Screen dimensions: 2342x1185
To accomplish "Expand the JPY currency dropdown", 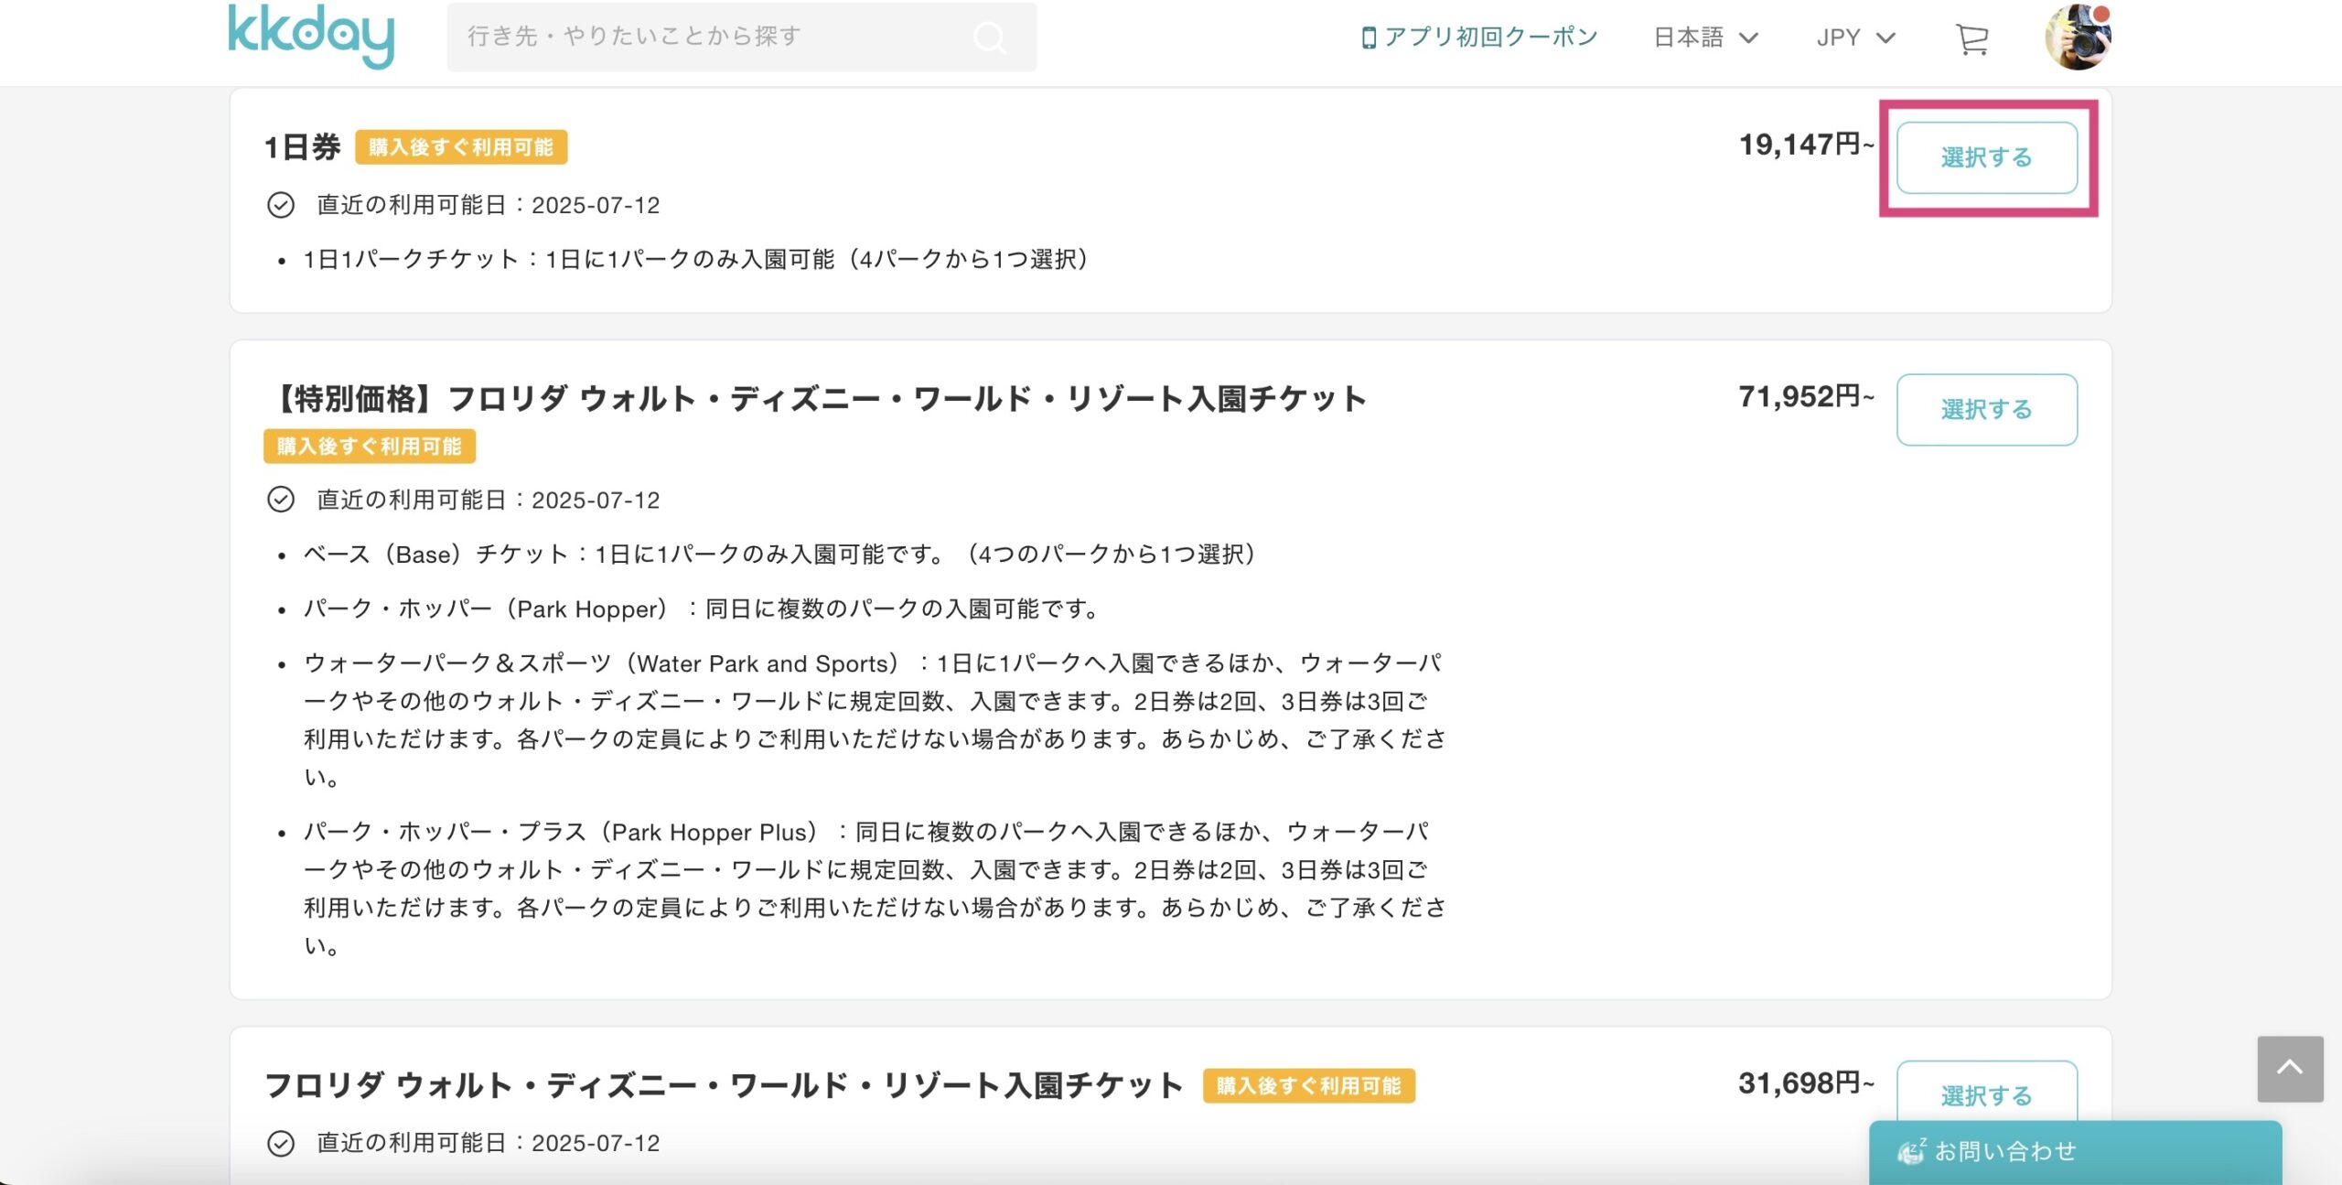I will pyautogui.click(x=1855, y=38).
